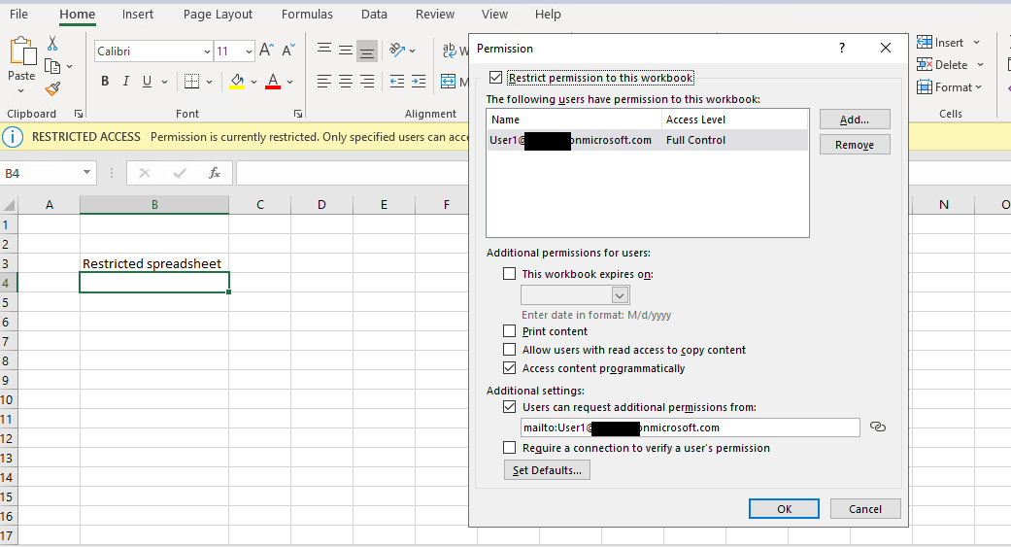Open the Calibri font name dropdown
The height and width of the screenshot is (547, 1011).
pyautogui.click(x=207, y=51)
